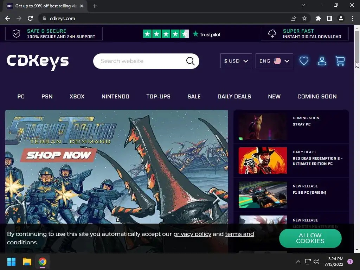Open Windows Start menu

pyautogui.click(x=11, y=262)
